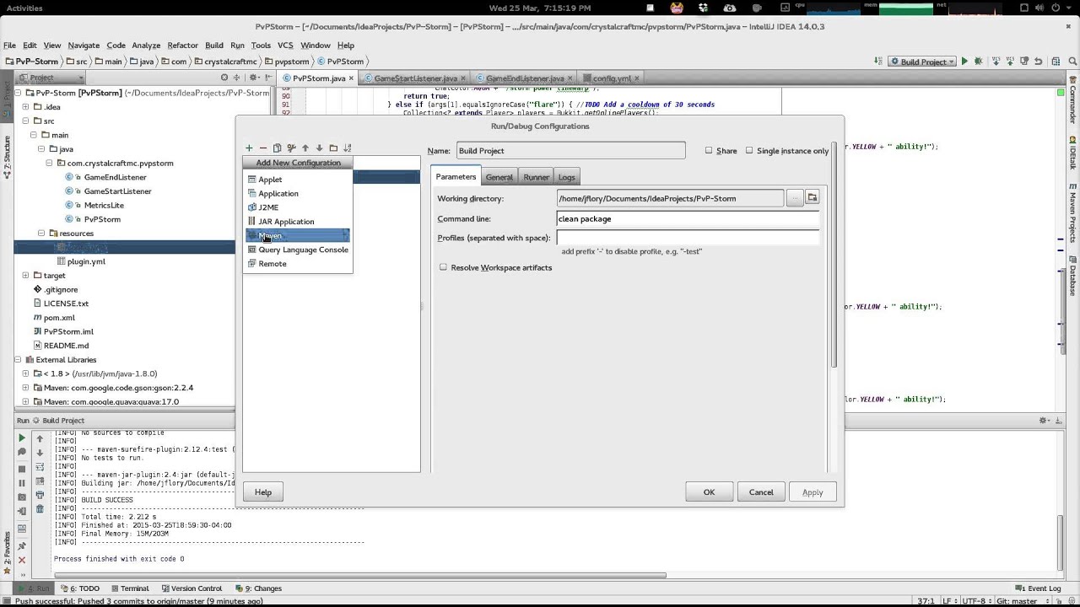This screenshot has width=1080, height=607.
Task: Click the minus Remove Configuration icon
Action: (262, 148)
